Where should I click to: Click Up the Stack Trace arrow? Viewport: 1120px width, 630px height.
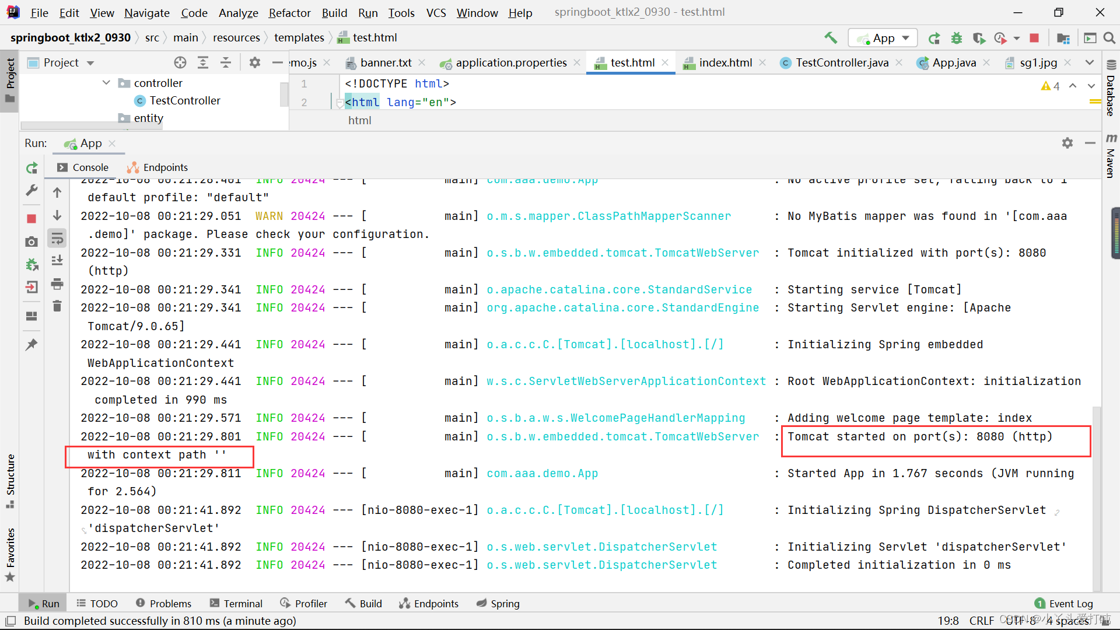57,192
